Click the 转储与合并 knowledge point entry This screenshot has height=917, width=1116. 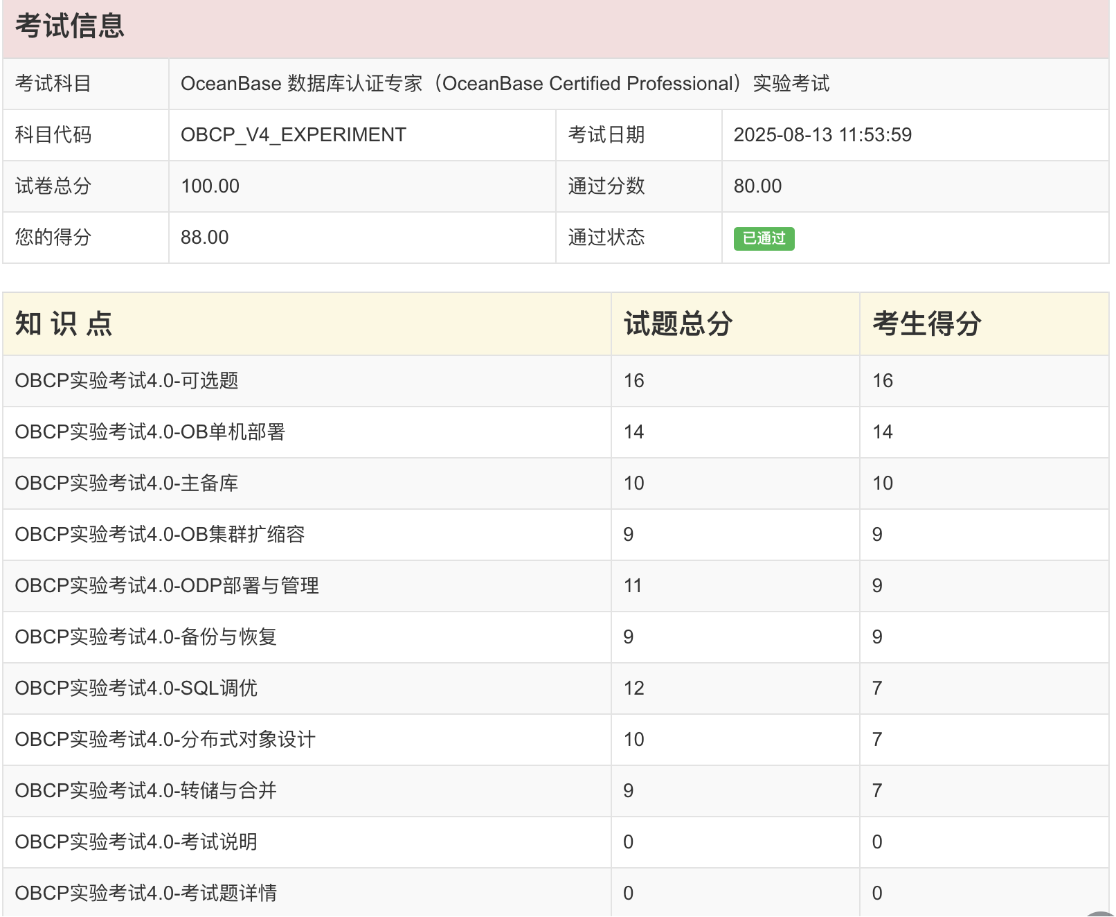pyautogui.click(x=145, y=791)
